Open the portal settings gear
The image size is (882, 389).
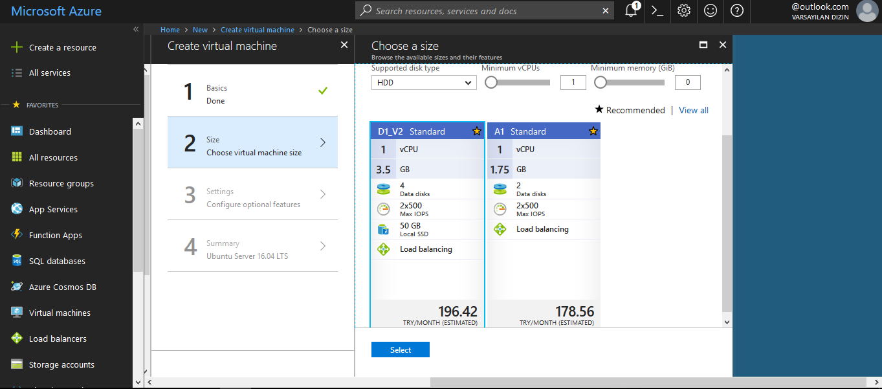coord(684,10)
